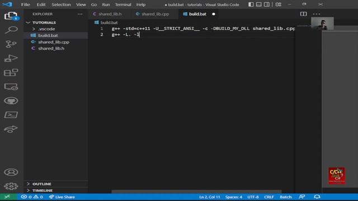Open the Go menu
This screenshot has width=358, height=201.
(94, 4)
